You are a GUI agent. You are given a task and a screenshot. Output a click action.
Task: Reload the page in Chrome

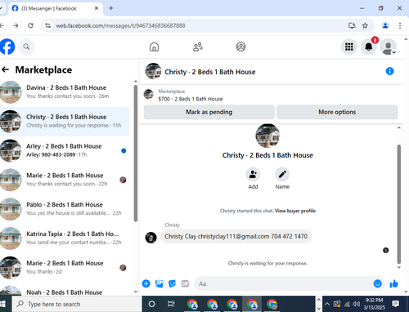coord(30,25)
